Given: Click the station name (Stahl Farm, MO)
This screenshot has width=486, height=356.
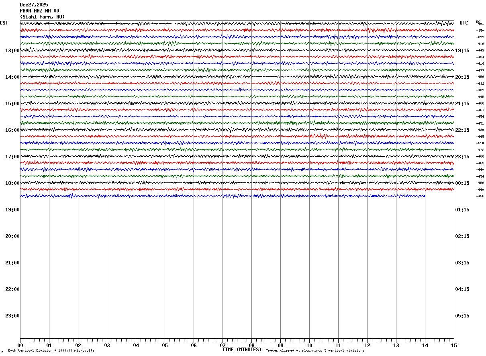Looking at the screenshot, I should tap(42, 17).
